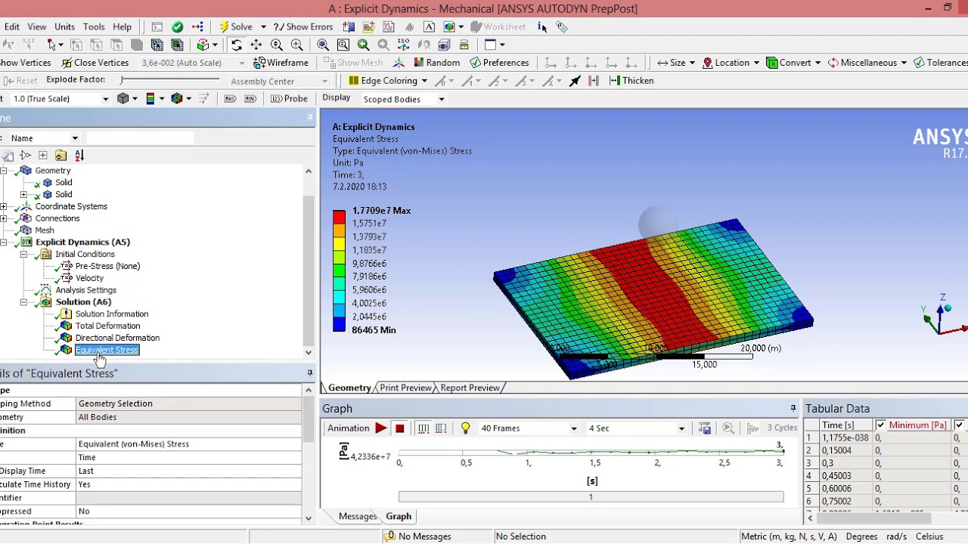Export the animation video file

[705, 428]
